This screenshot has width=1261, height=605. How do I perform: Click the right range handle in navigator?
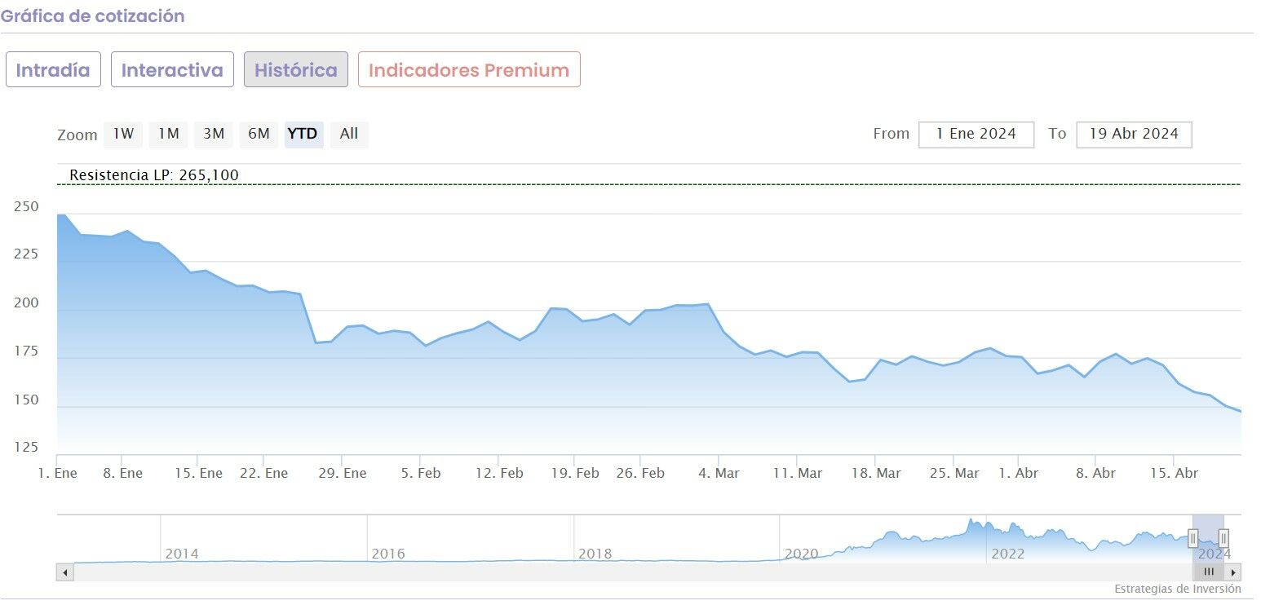point(1223,538)
